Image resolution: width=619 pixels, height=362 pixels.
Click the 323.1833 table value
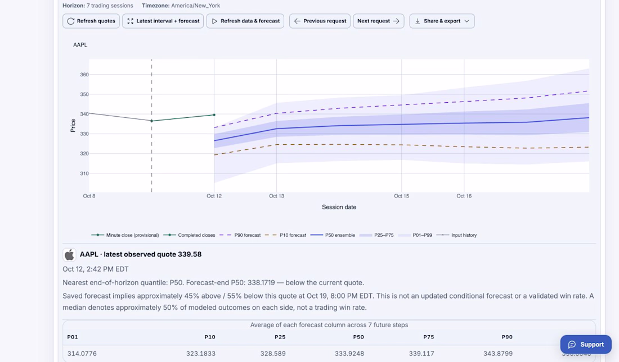pyautogui.click(x=201, y=354)
